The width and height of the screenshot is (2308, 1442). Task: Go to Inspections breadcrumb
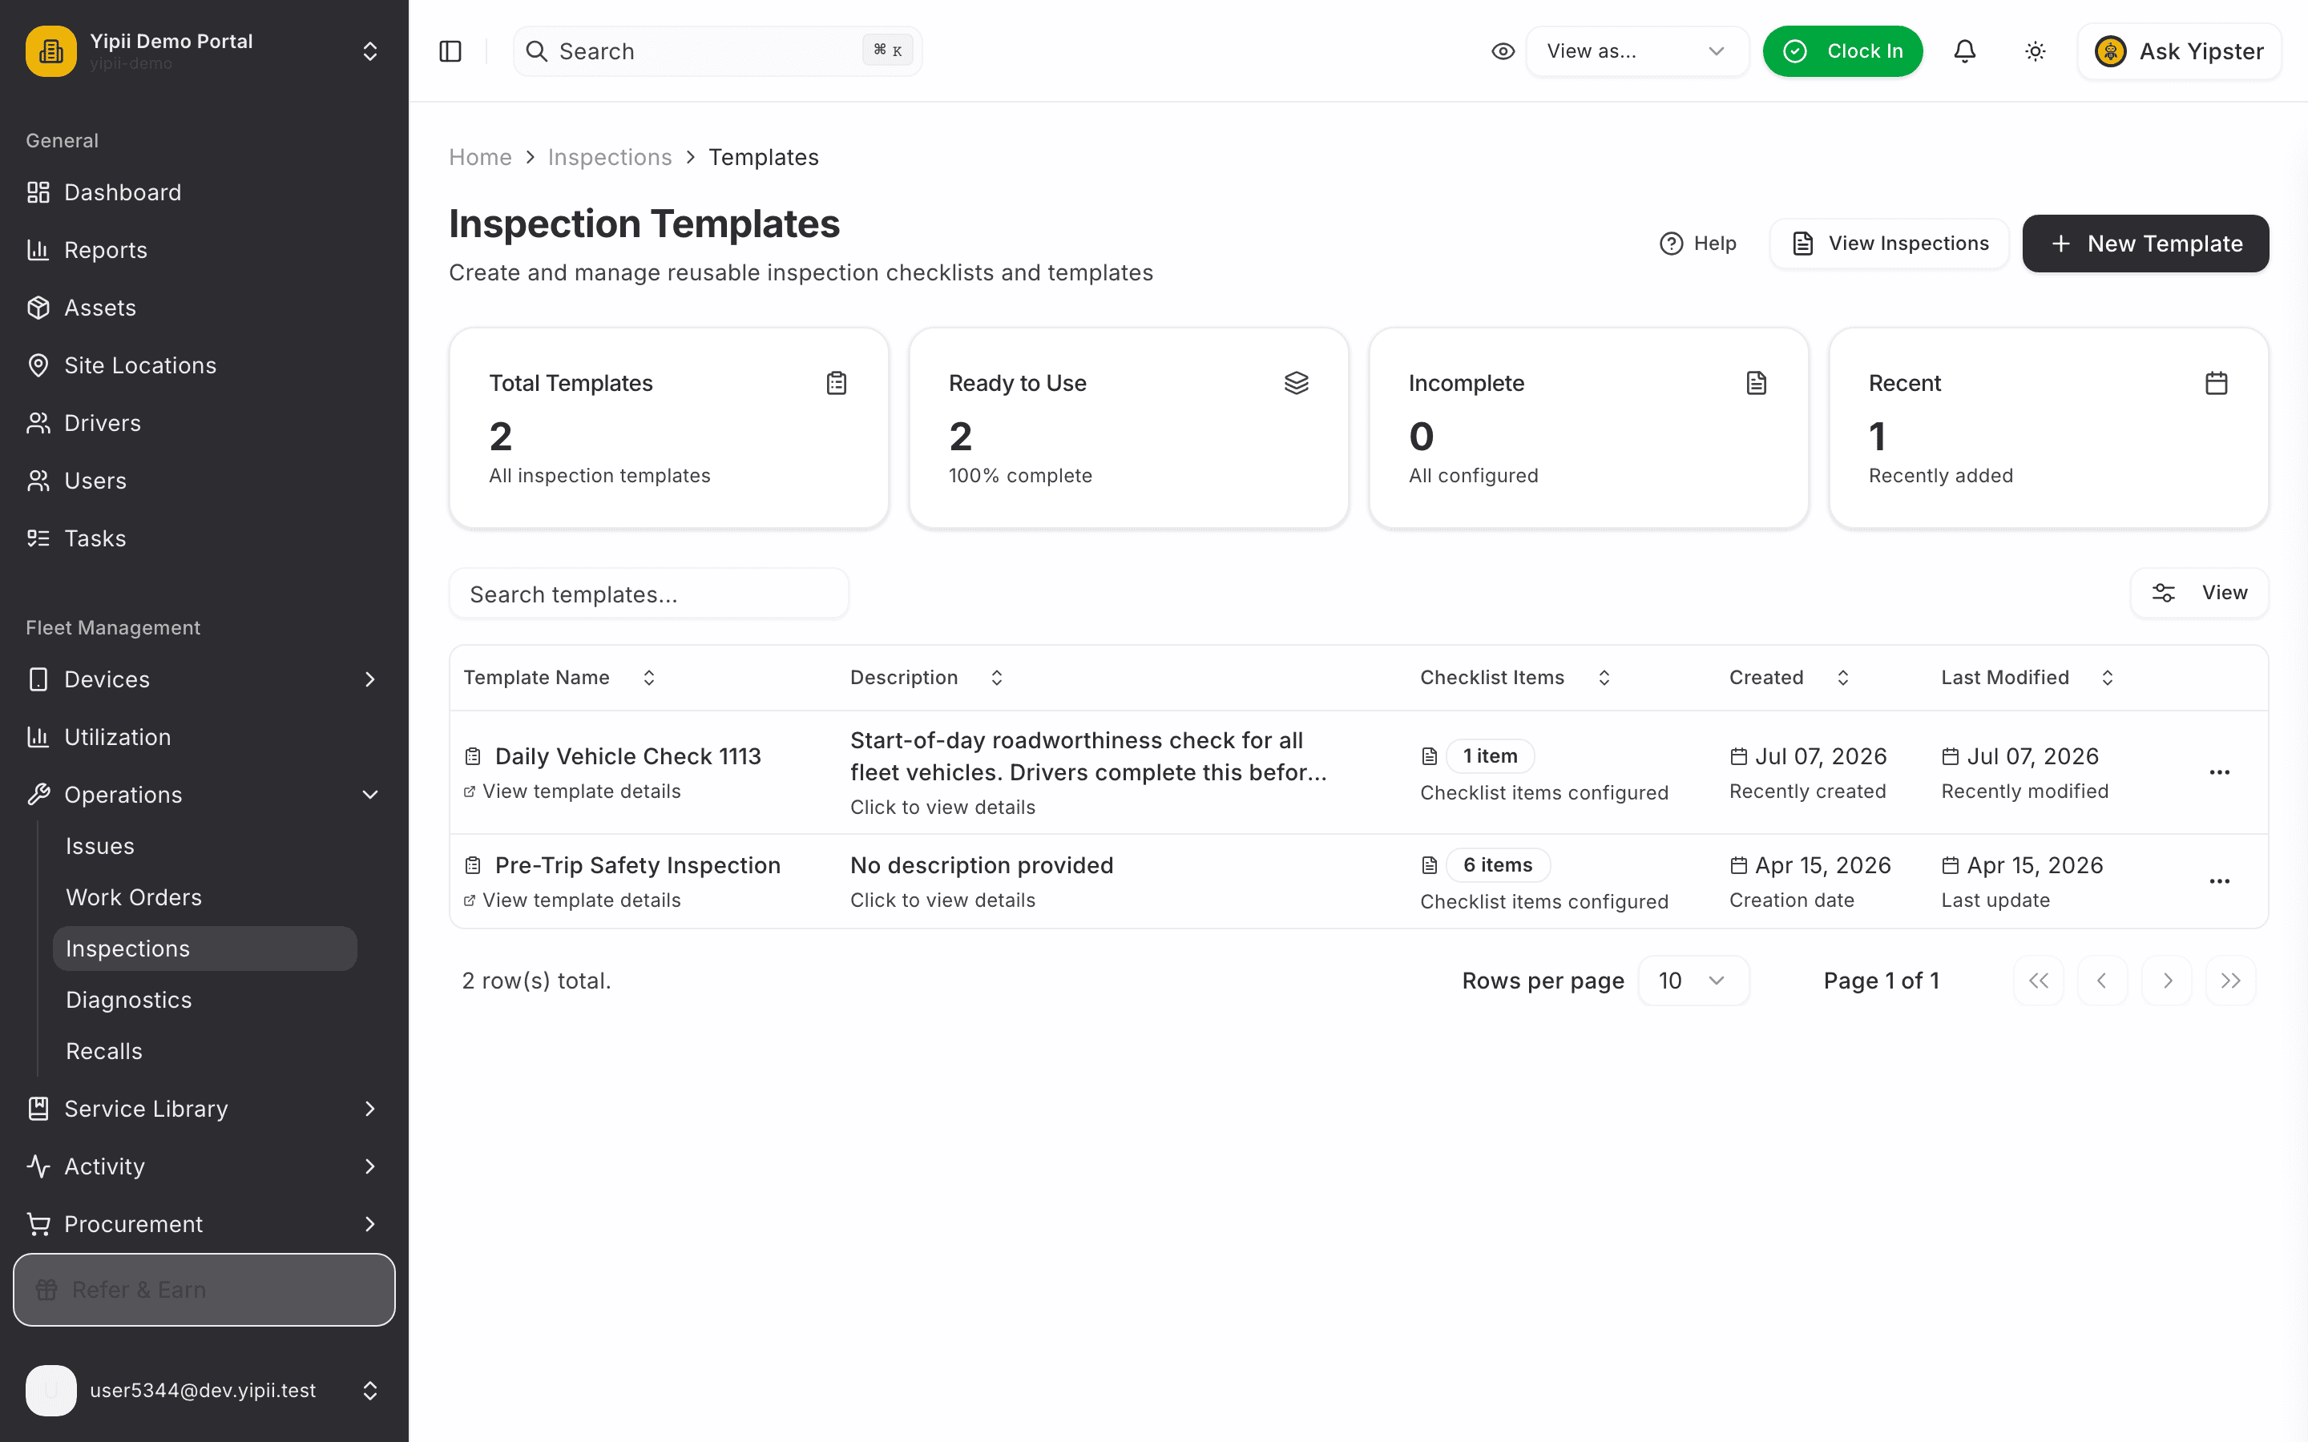click(609, 157)
